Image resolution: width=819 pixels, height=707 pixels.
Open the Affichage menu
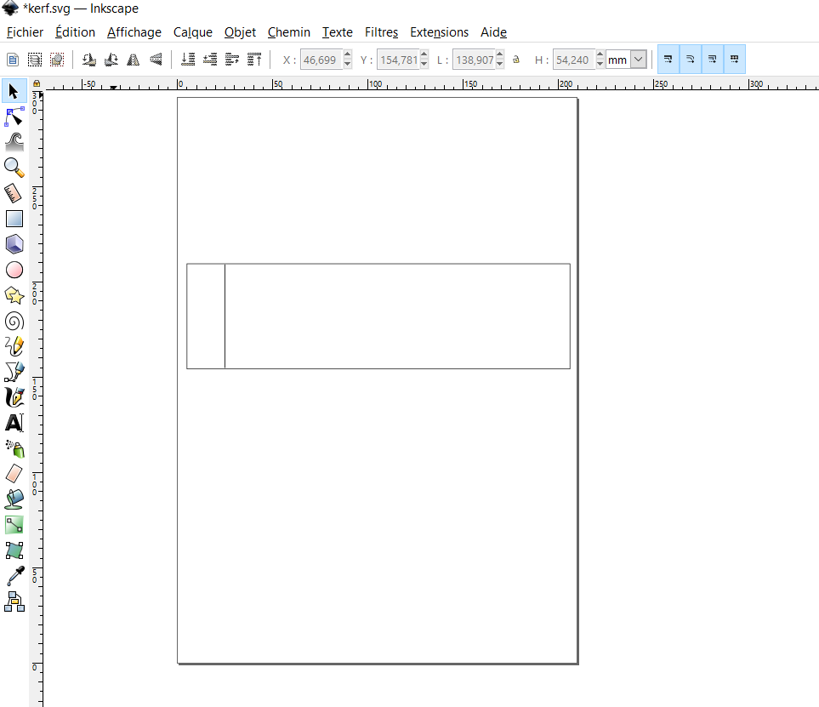coord(134,32)
